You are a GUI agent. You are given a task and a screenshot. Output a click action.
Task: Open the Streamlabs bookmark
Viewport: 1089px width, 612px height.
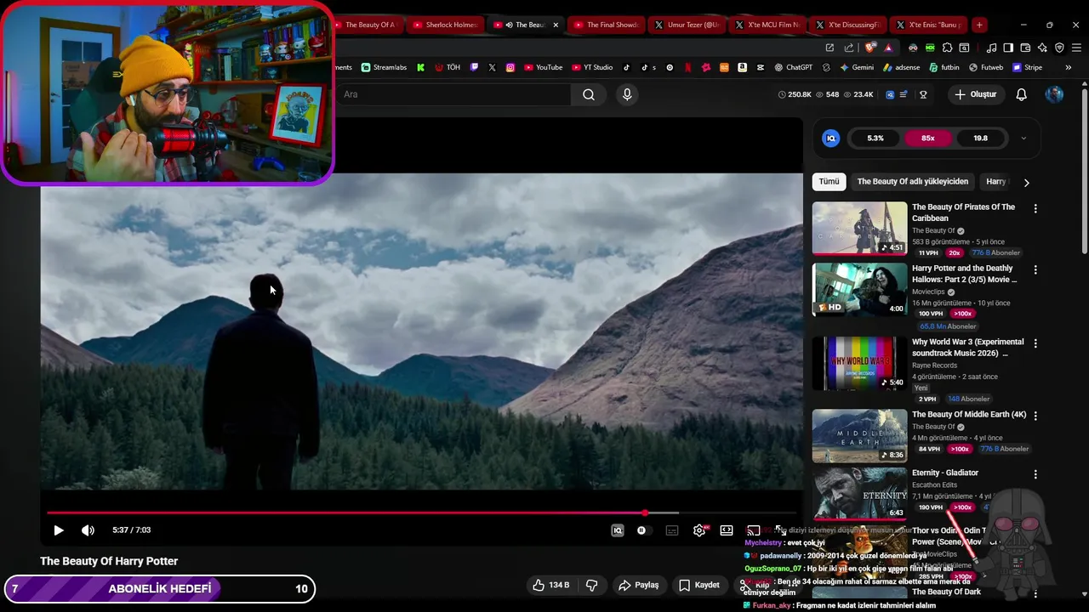coord(384,67)
